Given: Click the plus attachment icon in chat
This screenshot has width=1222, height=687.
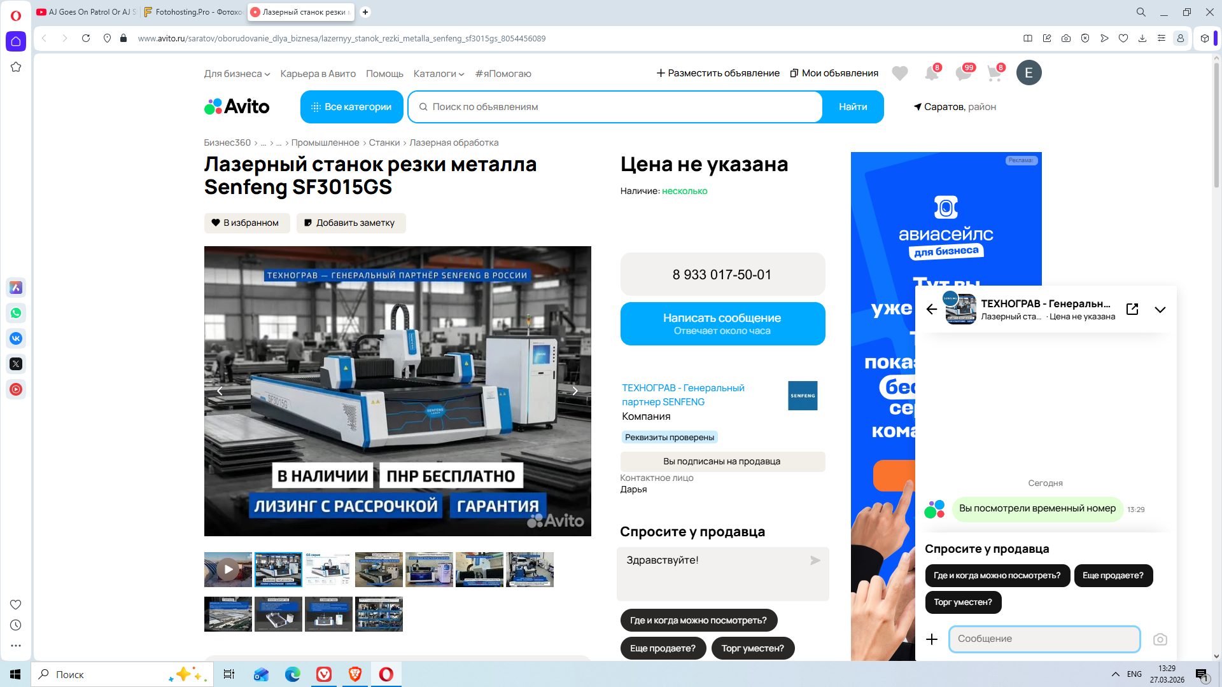Looking at the screenshot, I should (932, 639).
